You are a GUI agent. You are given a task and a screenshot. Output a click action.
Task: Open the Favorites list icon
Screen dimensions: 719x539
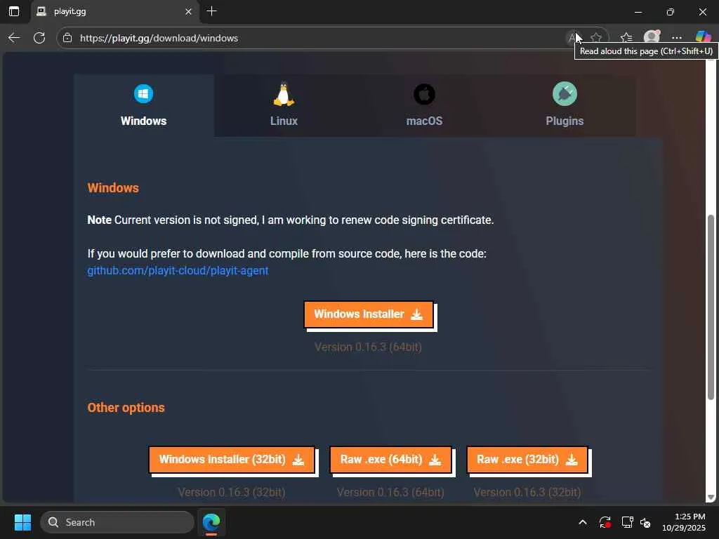[626, 38]
